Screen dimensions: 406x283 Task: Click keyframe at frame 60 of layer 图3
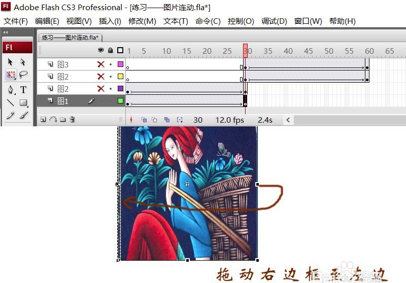367,67
